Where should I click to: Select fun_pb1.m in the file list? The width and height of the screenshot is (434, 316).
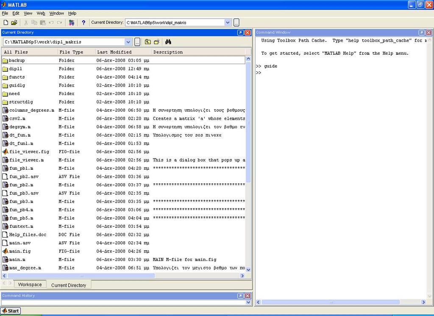coord(123,168)
